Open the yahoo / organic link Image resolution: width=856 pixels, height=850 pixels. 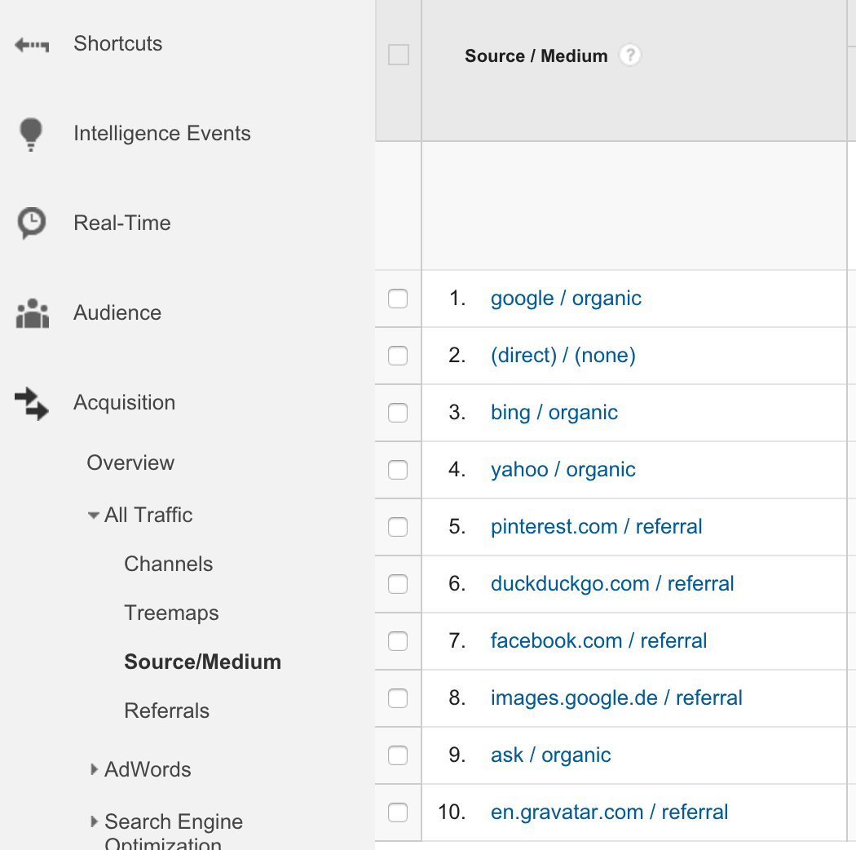tap(563, 470)
